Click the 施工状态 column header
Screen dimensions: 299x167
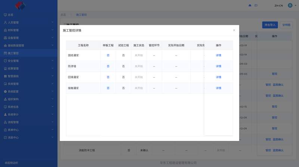point(139,45)
